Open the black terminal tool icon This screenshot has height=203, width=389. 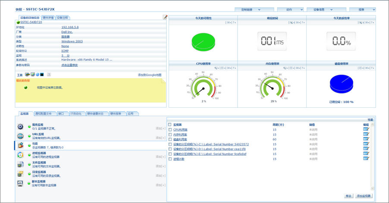[x=42, y=75]
